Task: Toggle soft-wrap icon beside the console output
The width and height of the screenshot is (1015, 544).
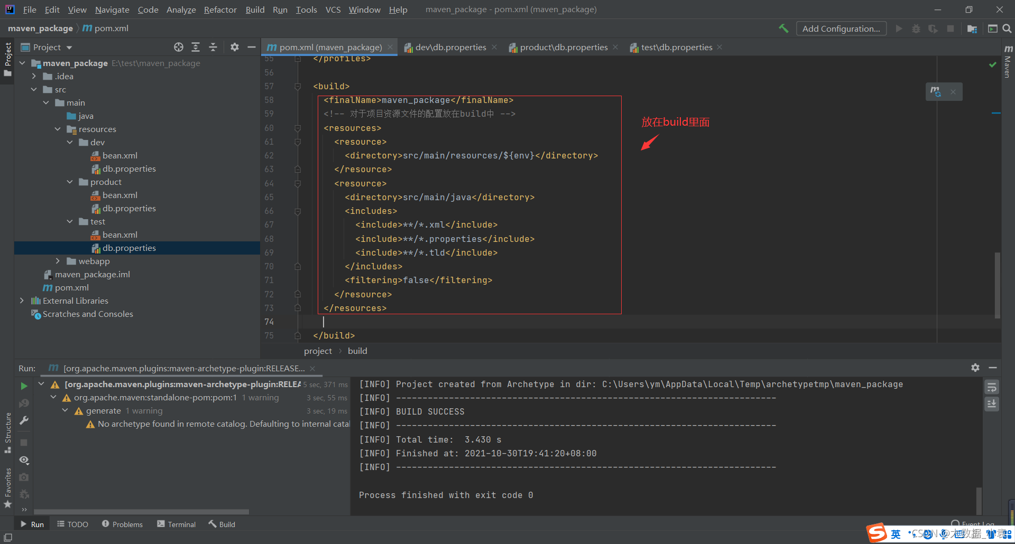Action: [x=992, y=387]
